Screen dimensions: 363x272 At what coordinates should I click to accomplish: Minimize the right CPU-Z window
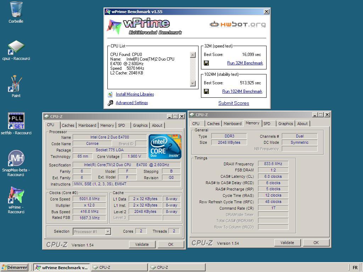click(315, 115)
